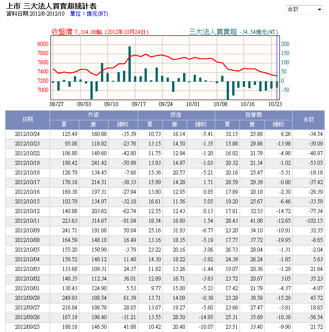Select the 2012/10/08 date cell
The width and height of the screenshot is (329, 332).
[x=28, y=240]
